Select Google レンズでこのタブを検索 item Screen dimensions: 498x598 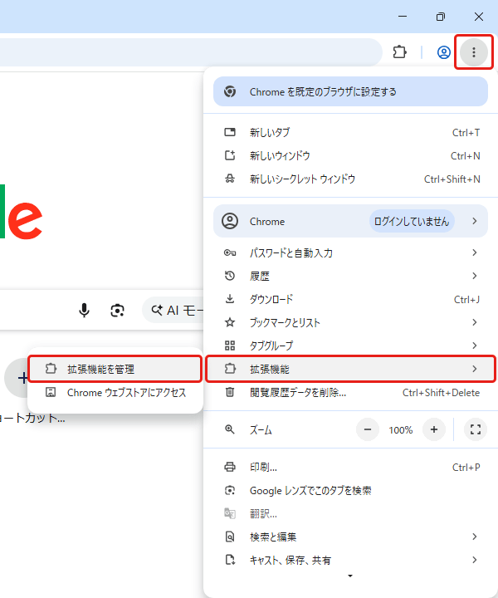coord(350,491)
